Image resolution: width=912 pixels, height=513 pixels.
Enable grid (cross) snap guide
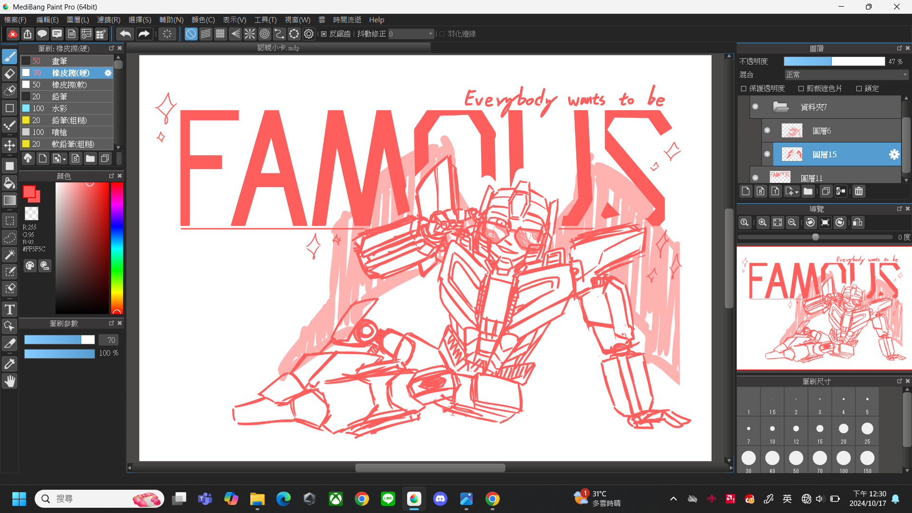[220, 34]
